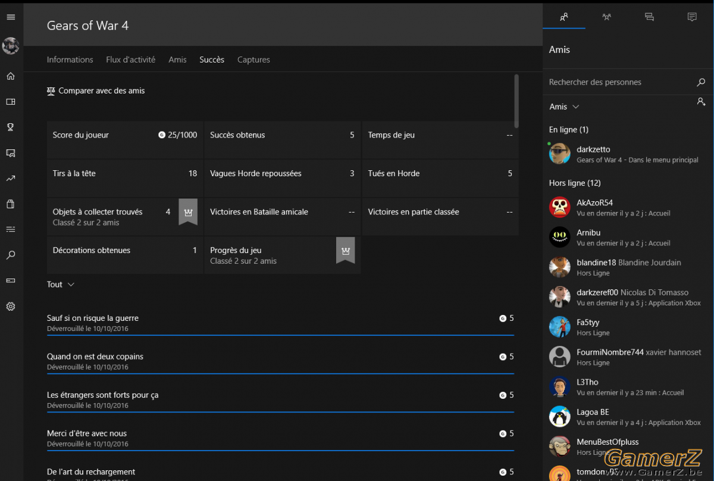This screenshot has width=714, height=481.
Task: Select Victoires en partie classée tile
Action: point(440,216)
